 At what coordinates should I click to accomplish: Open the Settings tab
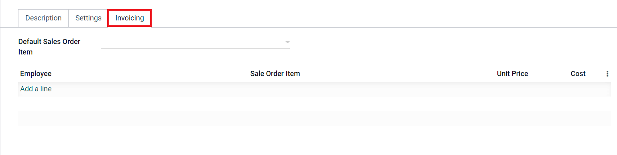88,18
